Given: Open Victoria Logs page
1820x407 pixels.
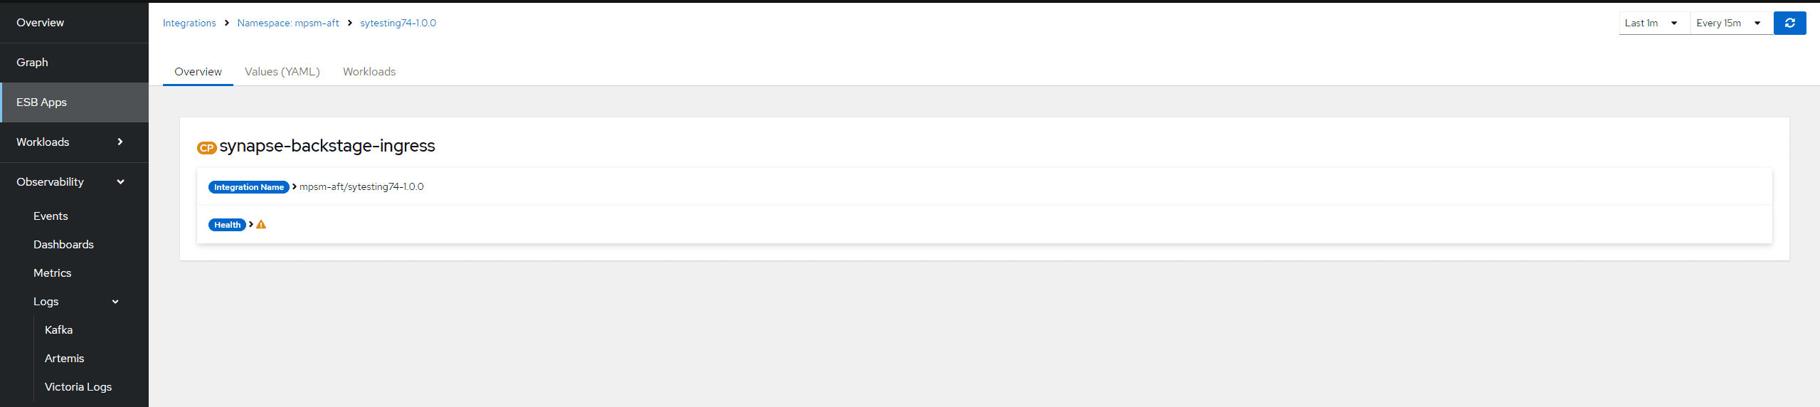Looking at the screenshot, I should (x=78, y=387).
